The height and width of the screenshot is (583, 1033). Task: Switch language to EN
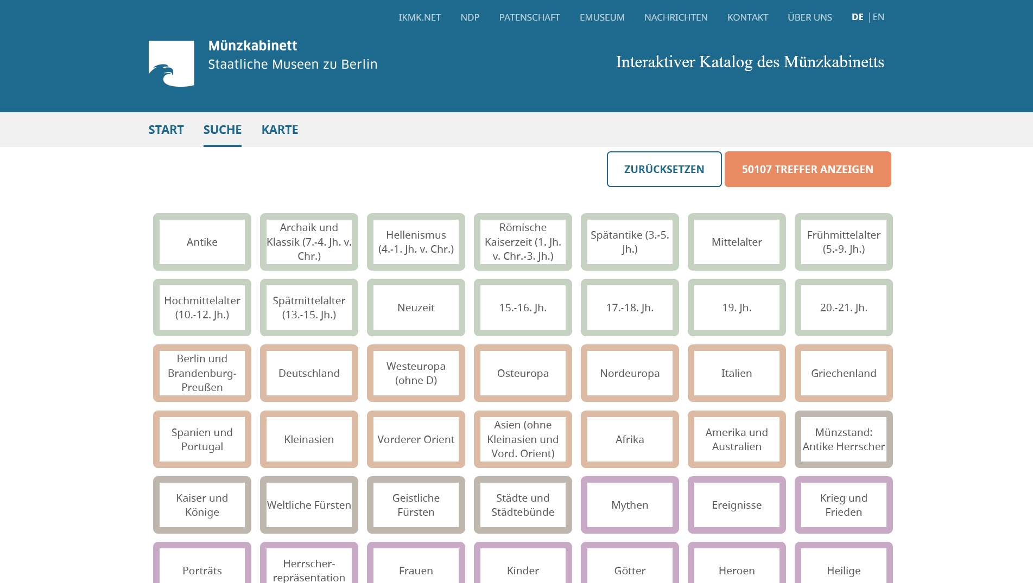[x=878, y=17]
